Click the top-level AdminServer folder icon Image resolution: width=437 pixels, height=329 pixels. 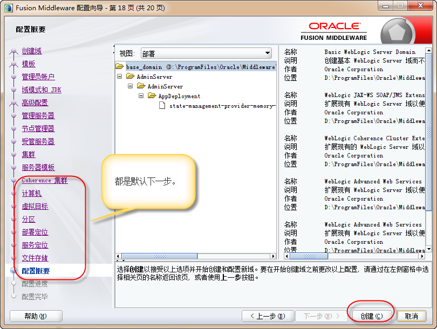click(x=130, y=76)
